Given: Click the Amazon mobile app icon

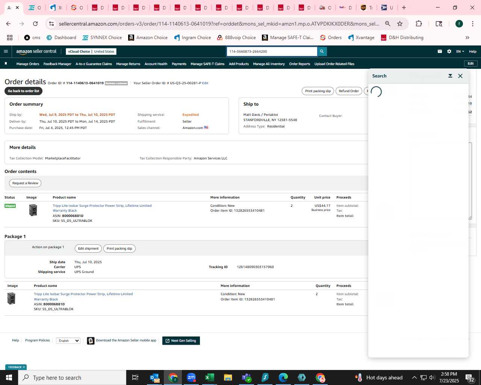Looking at the screenshot, I should tap(91, 341).
